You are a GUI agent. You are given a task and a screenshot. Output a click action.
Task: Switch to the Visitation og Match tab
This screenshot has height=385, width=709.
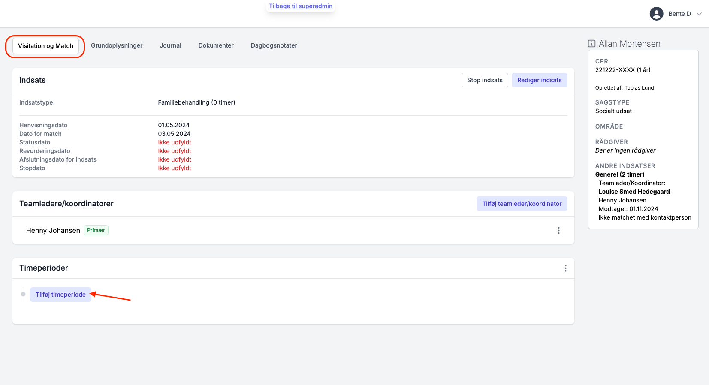pos(45,46)
